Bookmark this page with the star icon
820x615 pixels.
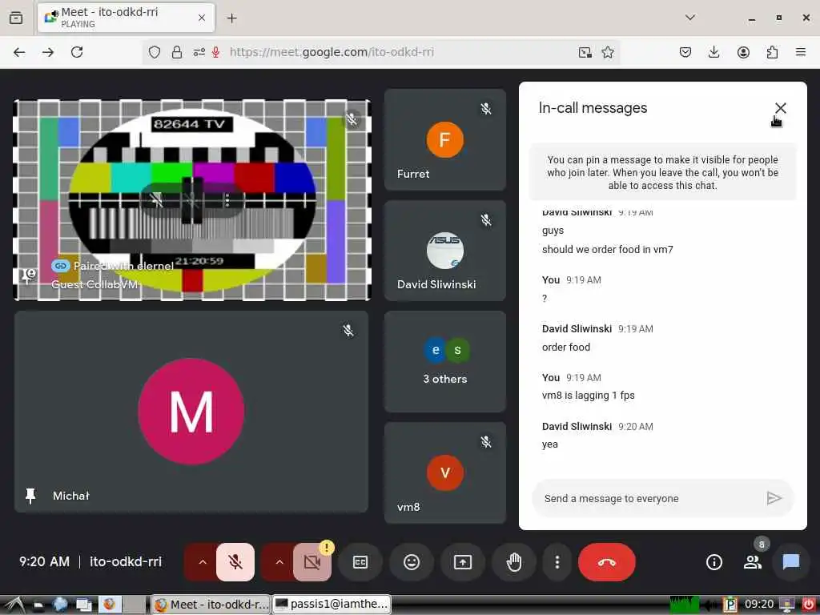pyautogui.click(x=607, y=52)
